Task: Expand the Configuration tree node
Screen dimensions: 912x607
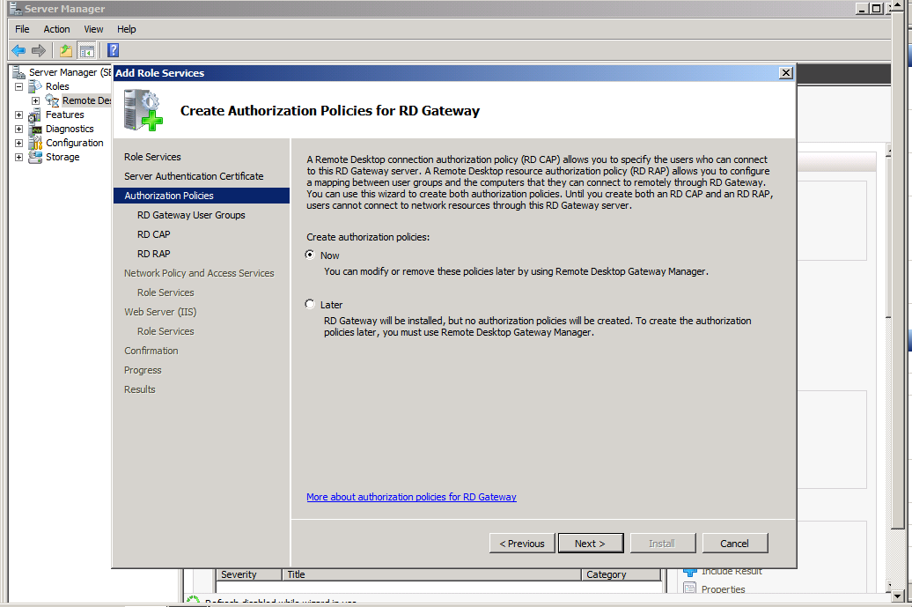Action: tap(18, 143)
